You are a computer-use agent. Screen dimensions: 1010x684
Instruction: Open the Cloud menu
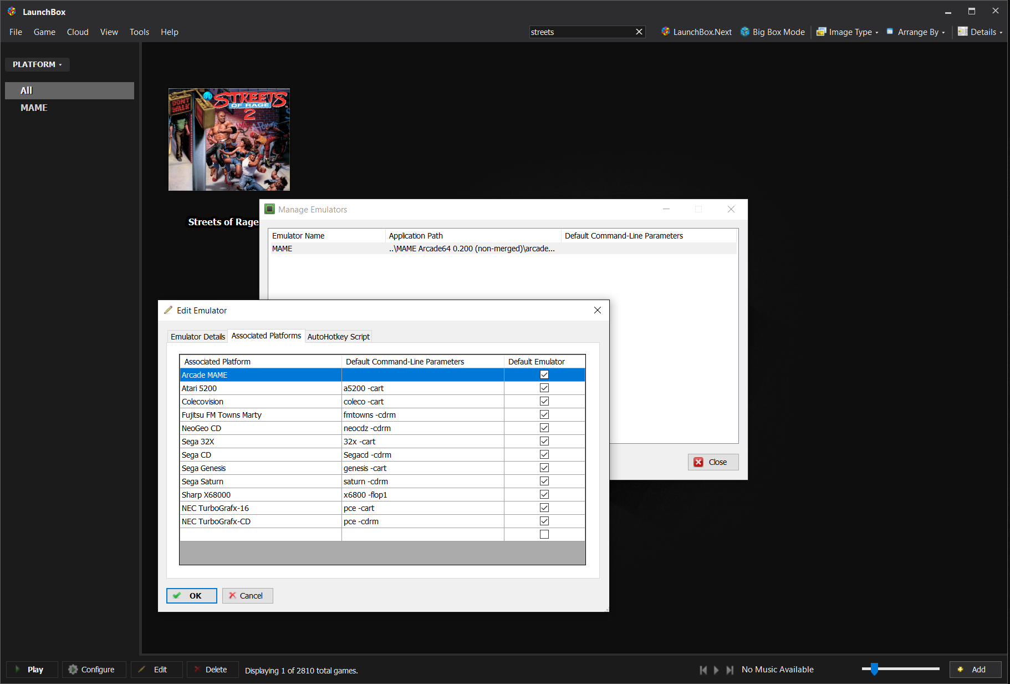tap(78, 32)
